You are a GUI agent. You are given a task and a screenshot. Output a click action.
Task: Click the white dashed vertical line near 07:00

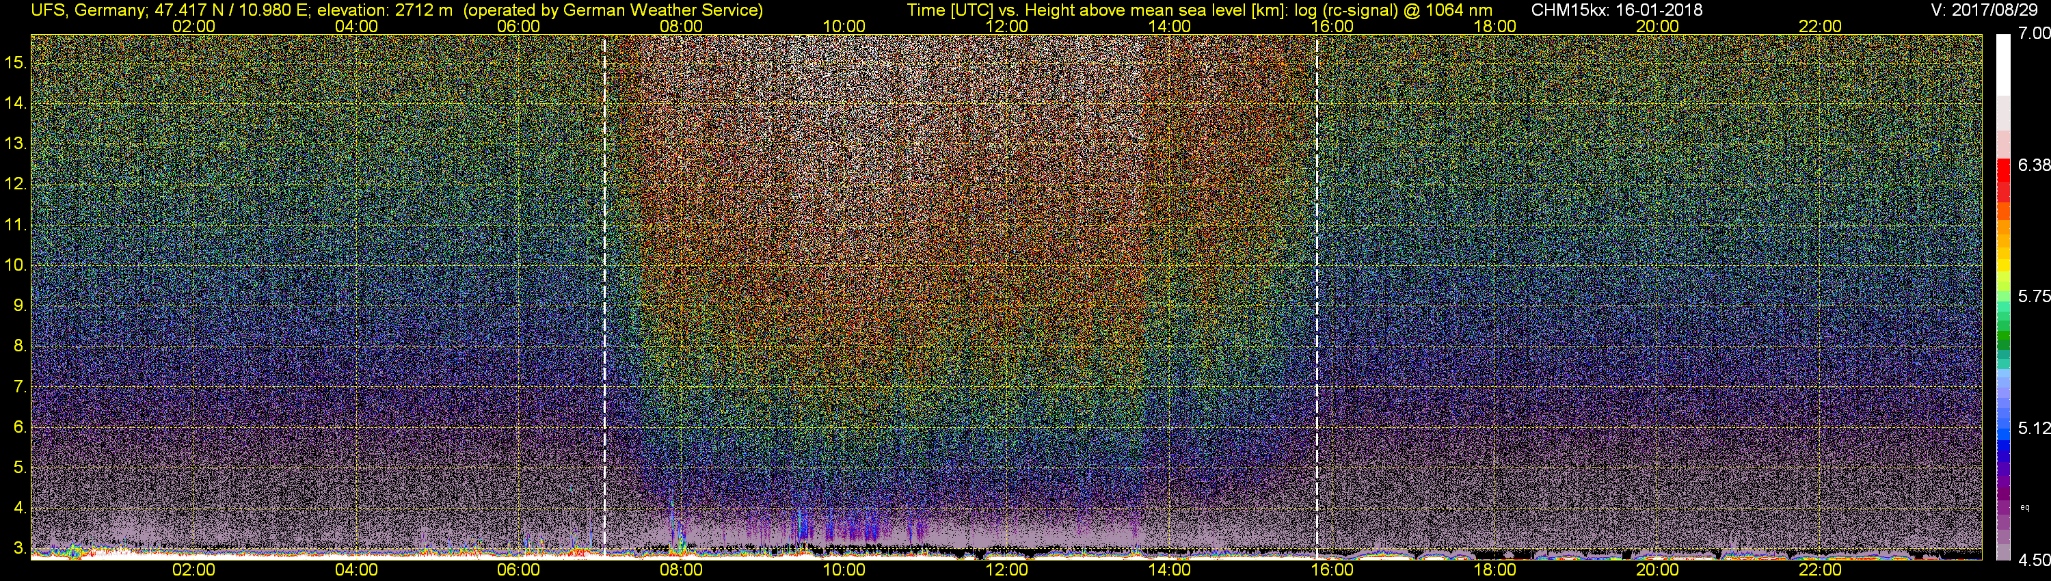[604, 296]
